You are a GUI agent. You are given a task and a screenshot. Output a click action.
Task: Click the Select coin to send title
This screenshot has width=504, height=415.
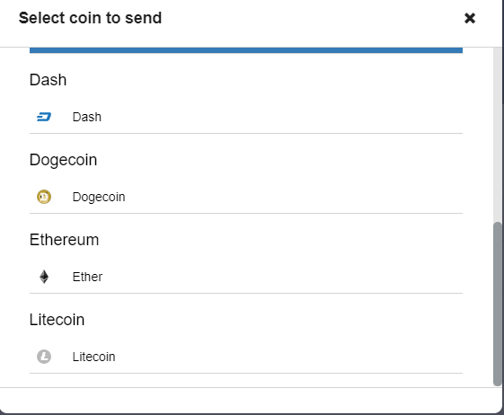[x=90, y=18]
